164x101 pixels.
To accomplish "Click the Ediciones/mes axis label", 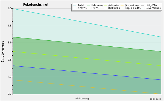I will (2, 52).
